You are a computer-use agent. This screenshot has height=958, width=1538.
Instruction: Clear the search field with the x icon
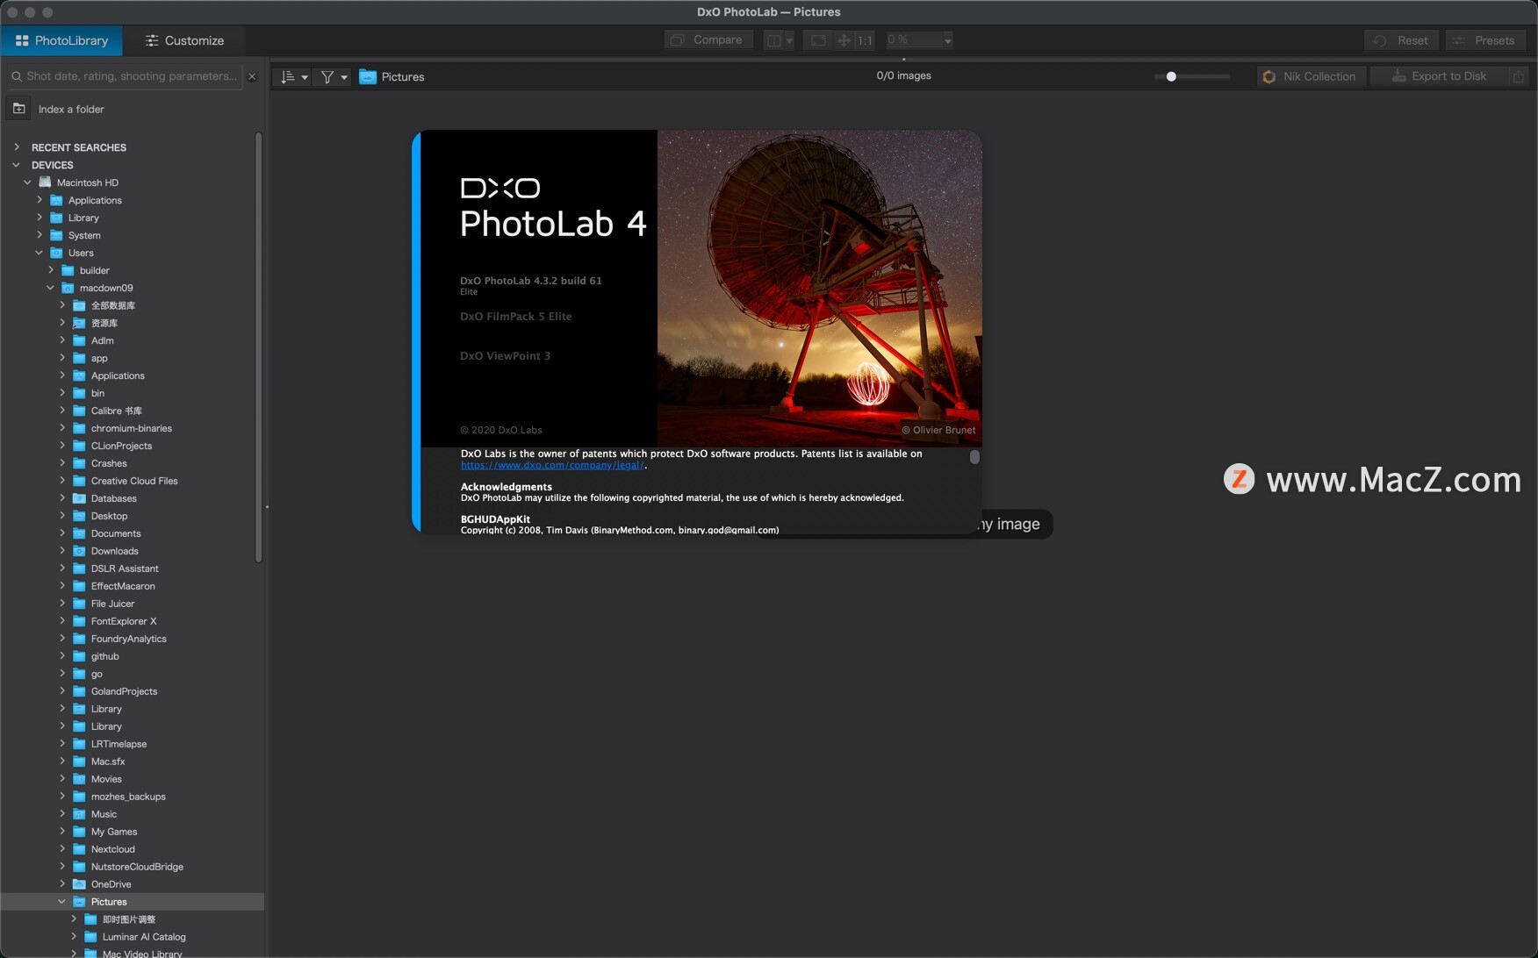252,76
